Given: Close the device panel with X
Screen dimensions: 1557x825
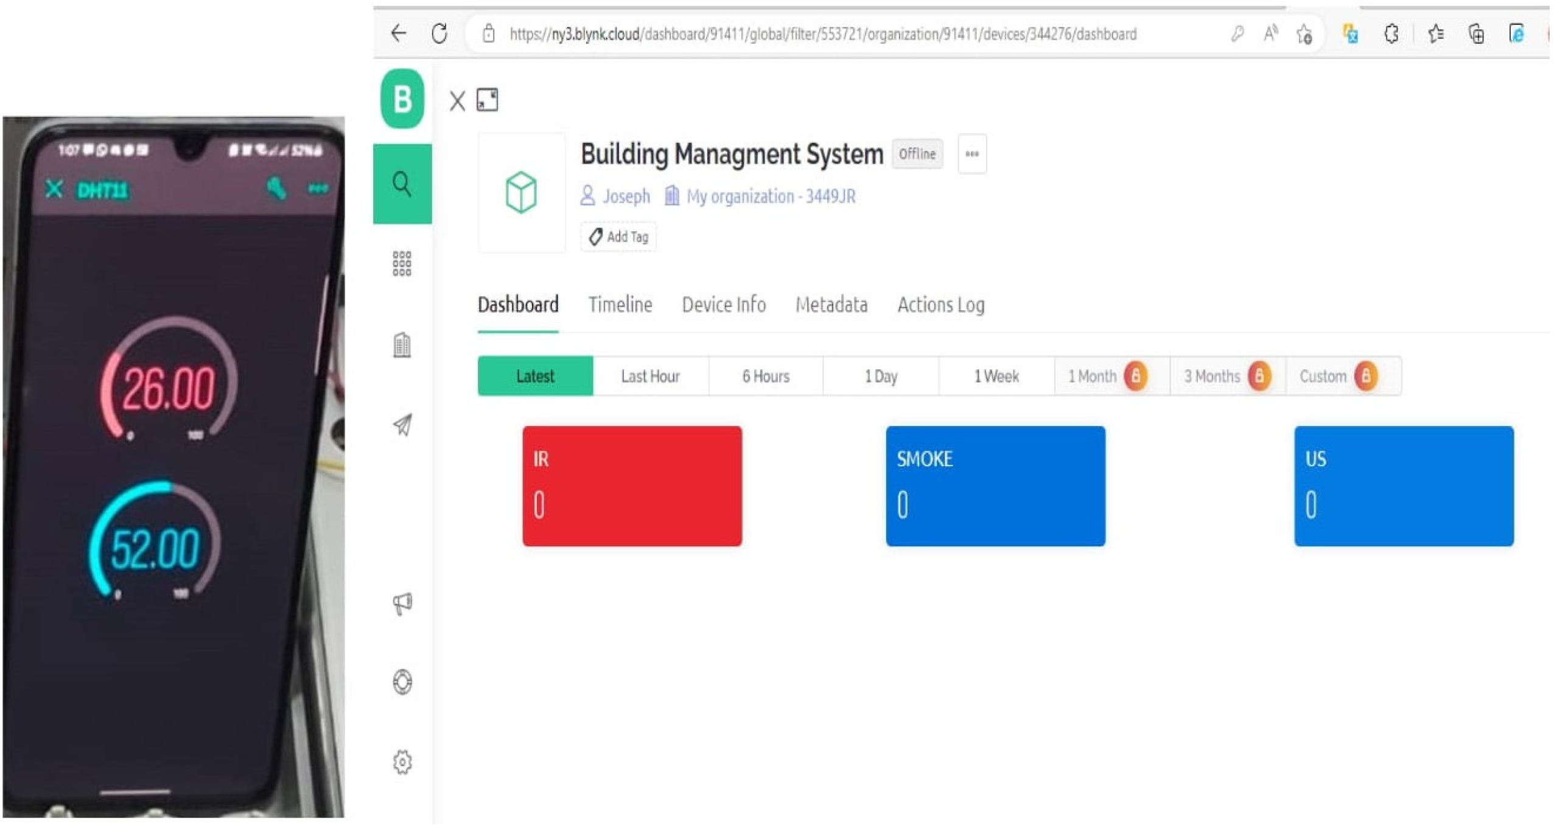Looking at the screenshot, I should click(457, 100).
